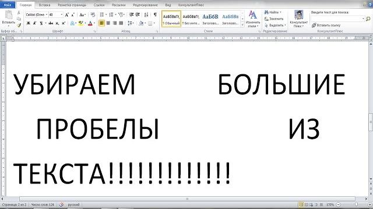Click the zoom out minus button
The height and width of the screenshot is (209, 373).
click(339, 204)
